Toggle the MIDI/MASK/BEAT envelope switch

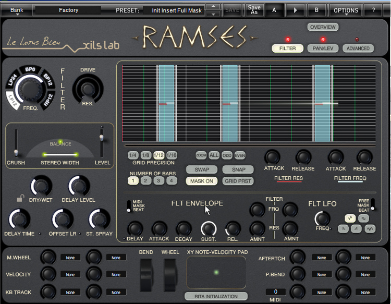click(129, 206)
